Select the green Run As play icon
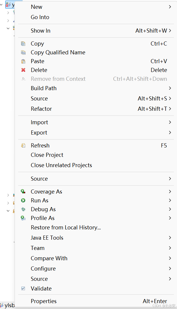The image size is (177, 309). click(23, 200)
